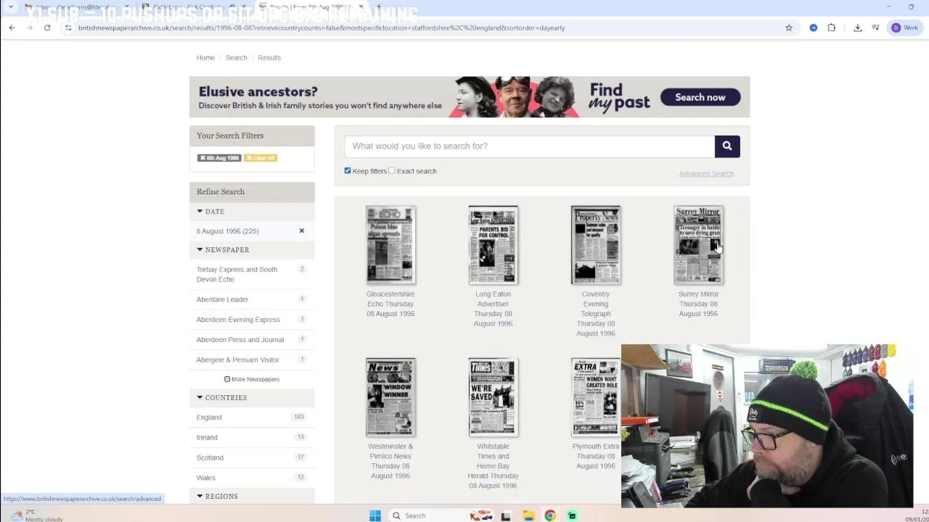Show More Newspapers in the list
This screenshot has width=929, height=522.
pyautogui.click(x=252, y=379)
